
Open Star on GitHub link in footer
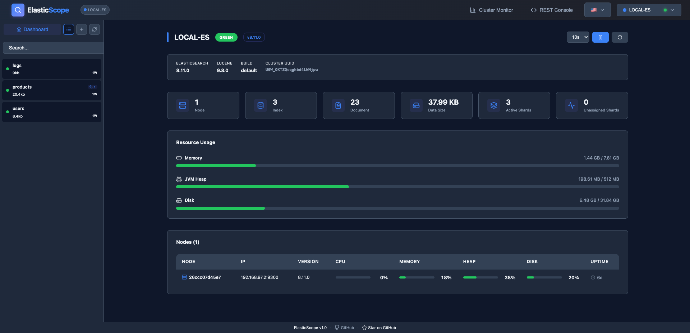tap(379, 327)
